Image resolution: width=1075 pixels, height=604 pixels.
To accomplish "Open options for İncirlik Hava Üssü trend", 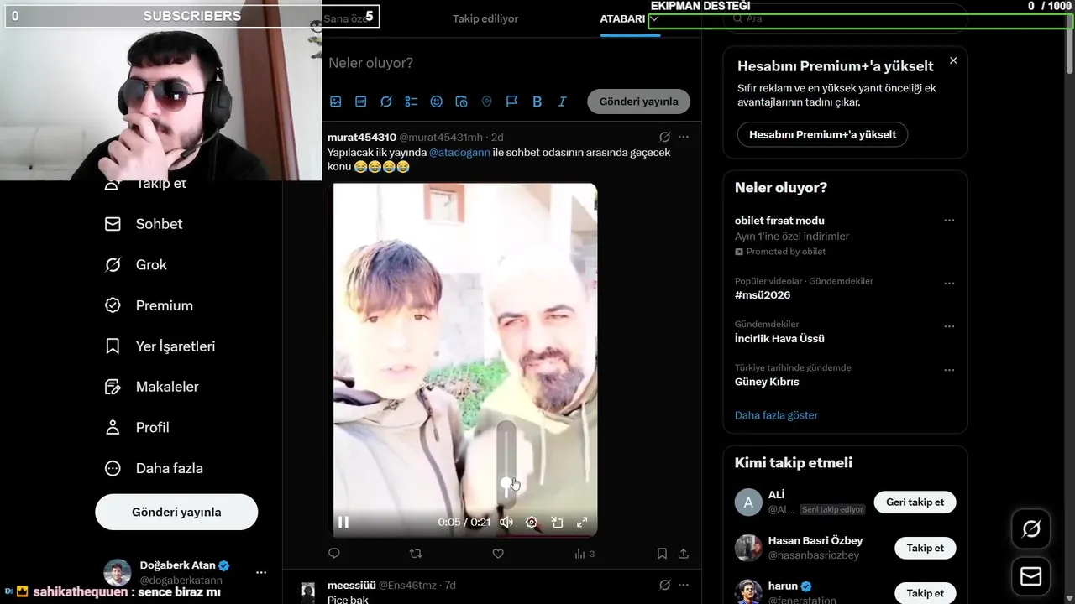I will pos(949,326).
